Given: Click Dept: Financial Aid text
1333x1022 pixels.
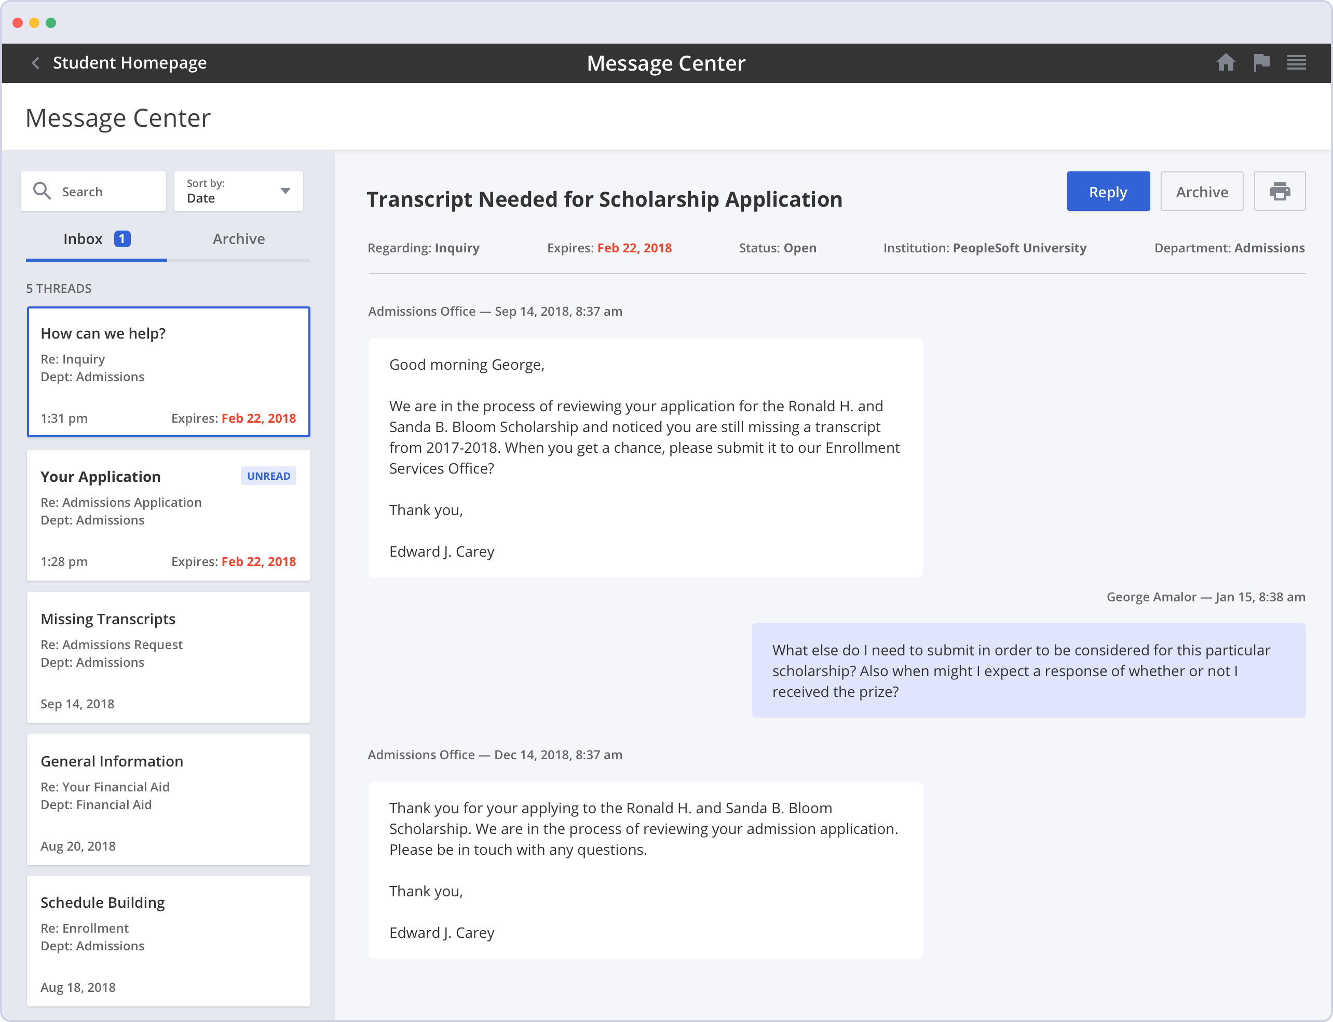Looking at the screenshot, I should pyautogui.click(x=96, y=804).
